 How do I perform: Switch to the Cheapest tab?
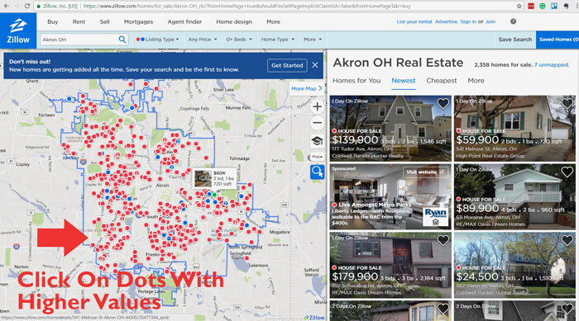[441, 80]
